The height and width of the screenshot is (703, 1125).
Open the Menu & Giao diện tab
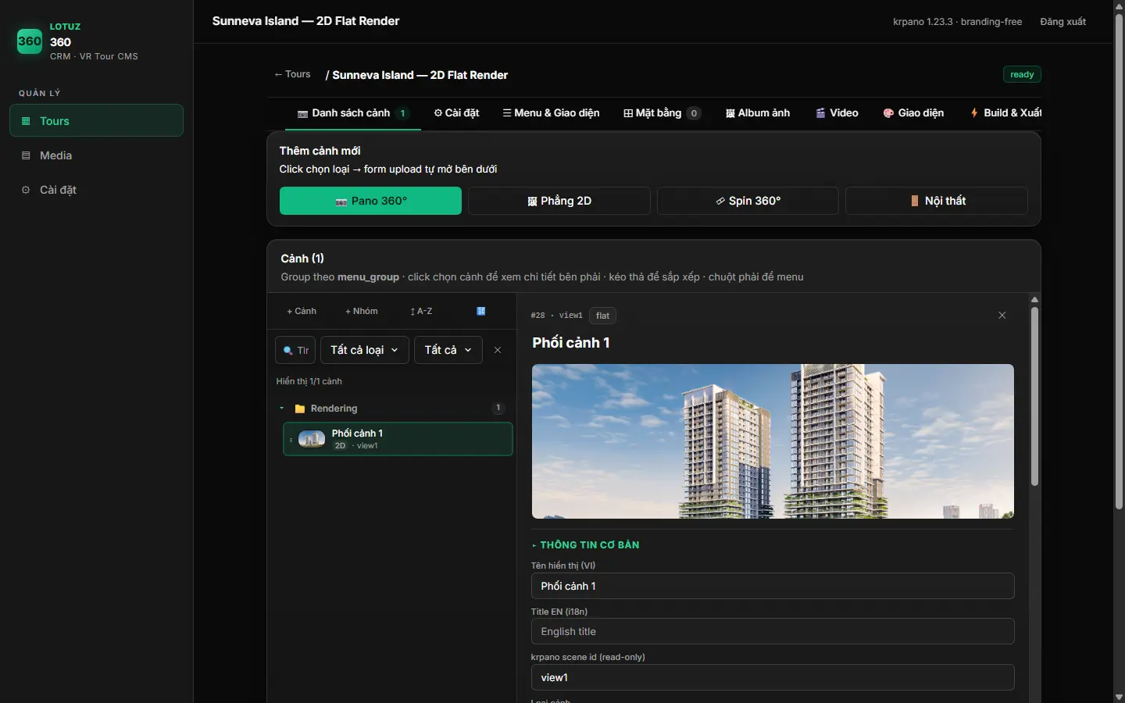click(551, 113)
